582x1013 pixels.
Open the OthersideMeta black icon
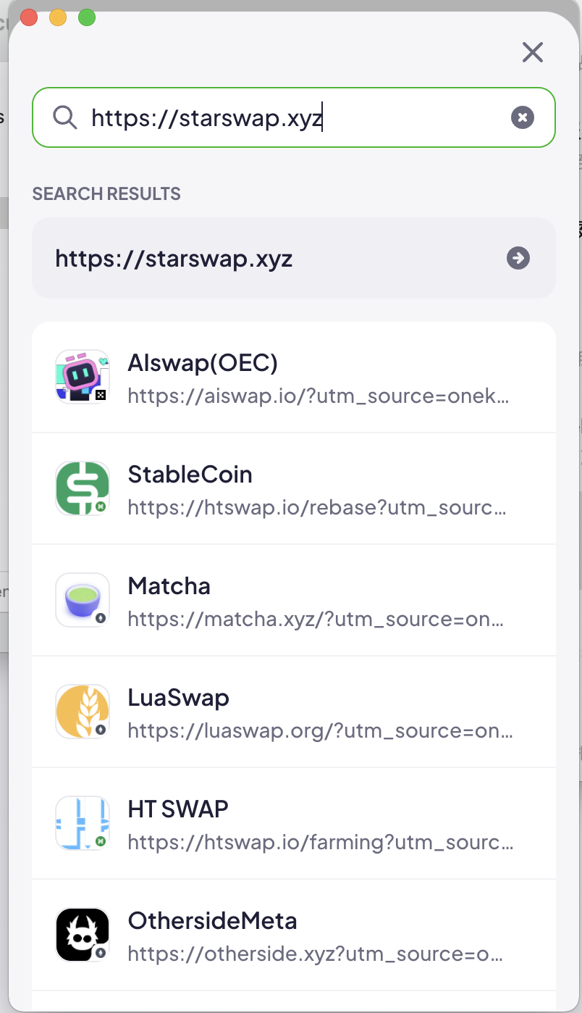click(x=83, y=935)
